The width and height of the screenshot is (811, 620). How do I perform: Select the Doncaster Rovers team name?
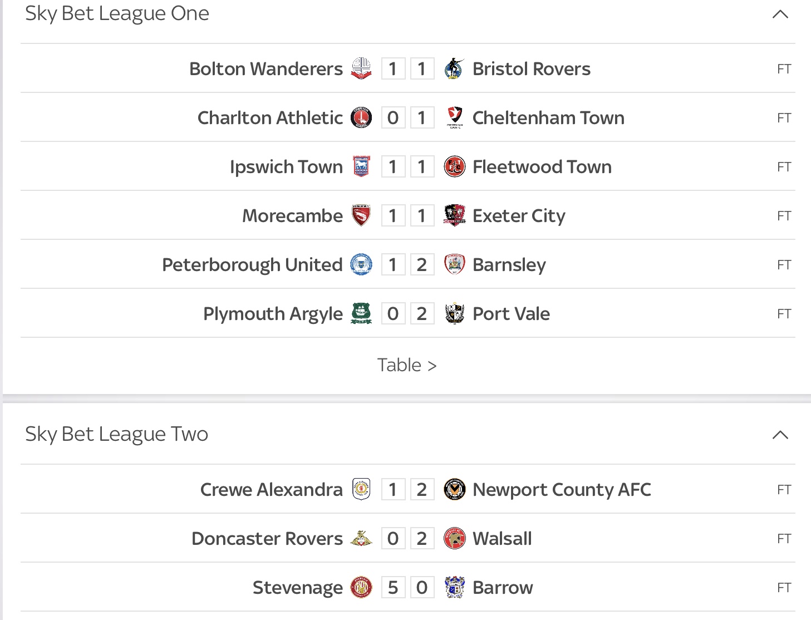267,538
